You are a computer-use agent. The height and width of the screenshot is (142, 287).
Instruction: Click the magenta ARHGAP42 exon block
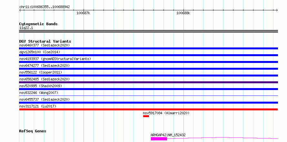pos(159,139)
